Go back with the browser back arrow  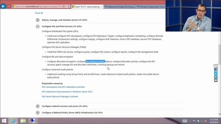tap(3, 6)
